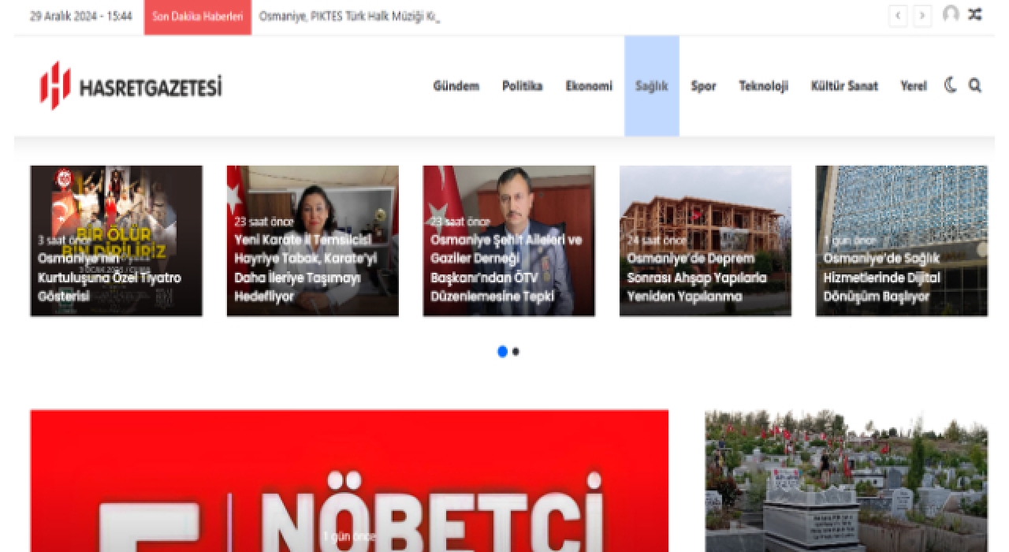Select the first carousel pagination dot
The width and height of the screenshot is (1009, 552).
point(502,352)
